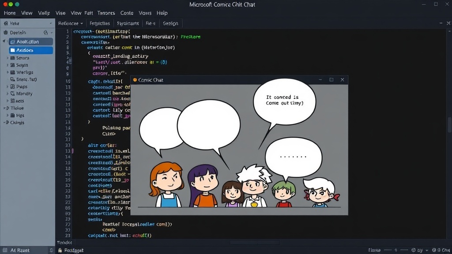Click the white spiky-haired comic character
Viewport: 452px width, 254px height.
tap(254, 186)
